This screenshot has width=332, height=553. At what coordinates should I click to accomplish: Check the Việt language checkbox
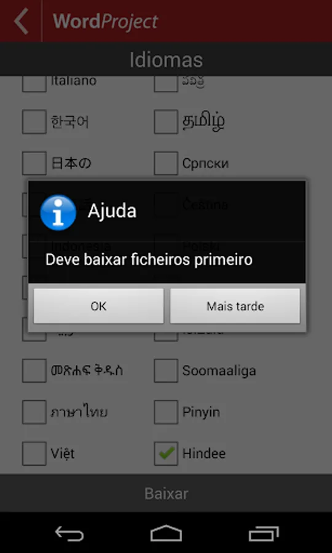click(x=34, y=453)
